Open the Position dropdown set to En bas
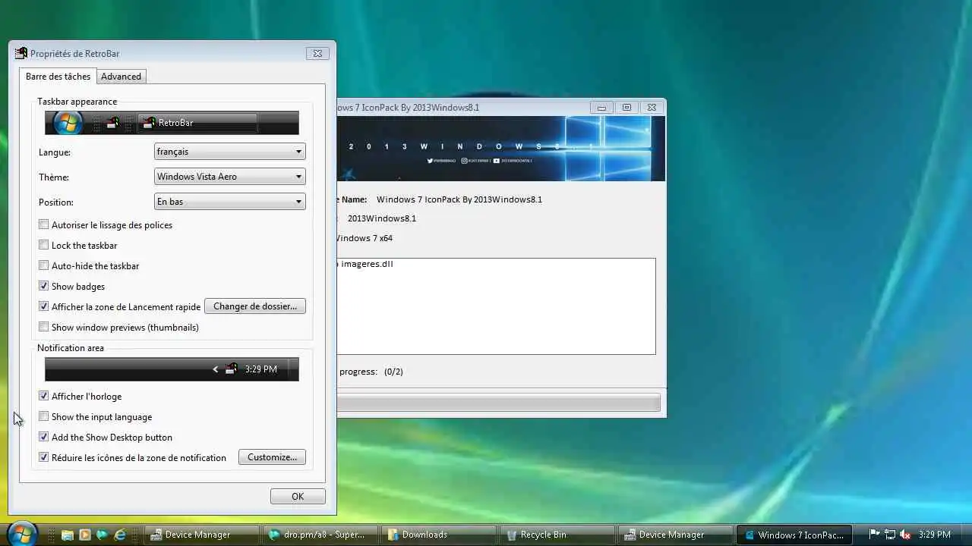Screen dimensions: 972x546 229,202
